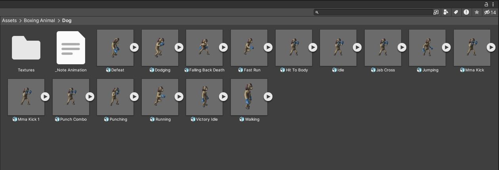Expand the Punch Combo asset arrow
Image resolution: width=499 pixels, height=170 pixels.
pyautogui.click(x=90, y=97)
